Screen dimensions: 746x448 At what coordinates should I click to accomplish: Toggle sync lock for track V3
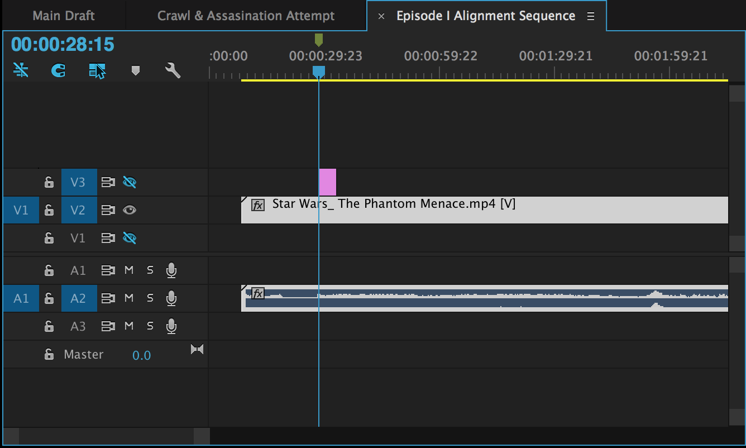click(x=108, y=182)
